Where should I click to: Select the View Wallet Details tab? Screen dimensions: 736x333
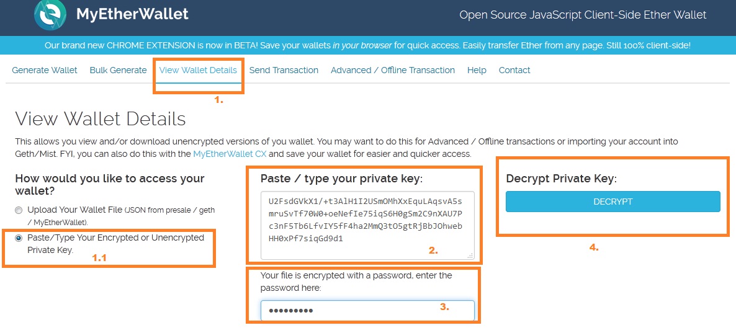click(x=198, y=70)
